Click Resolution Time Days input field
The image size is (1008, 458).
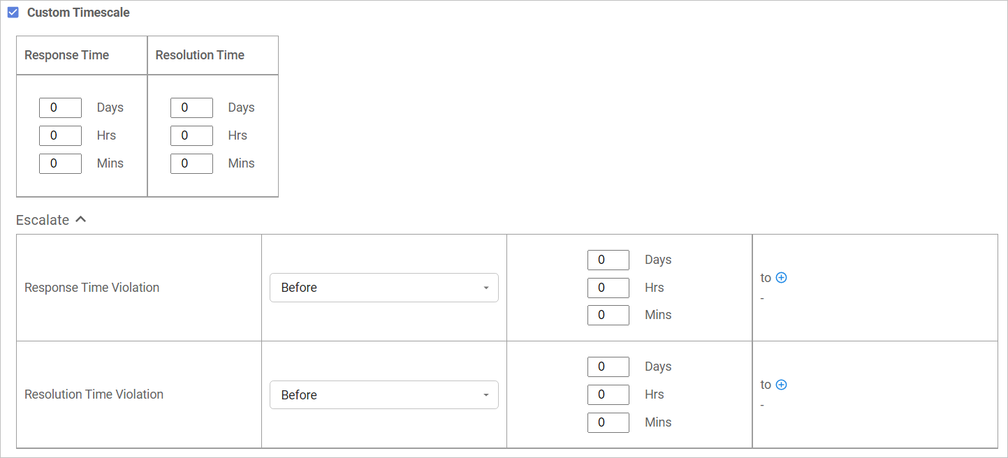(191, 108)
